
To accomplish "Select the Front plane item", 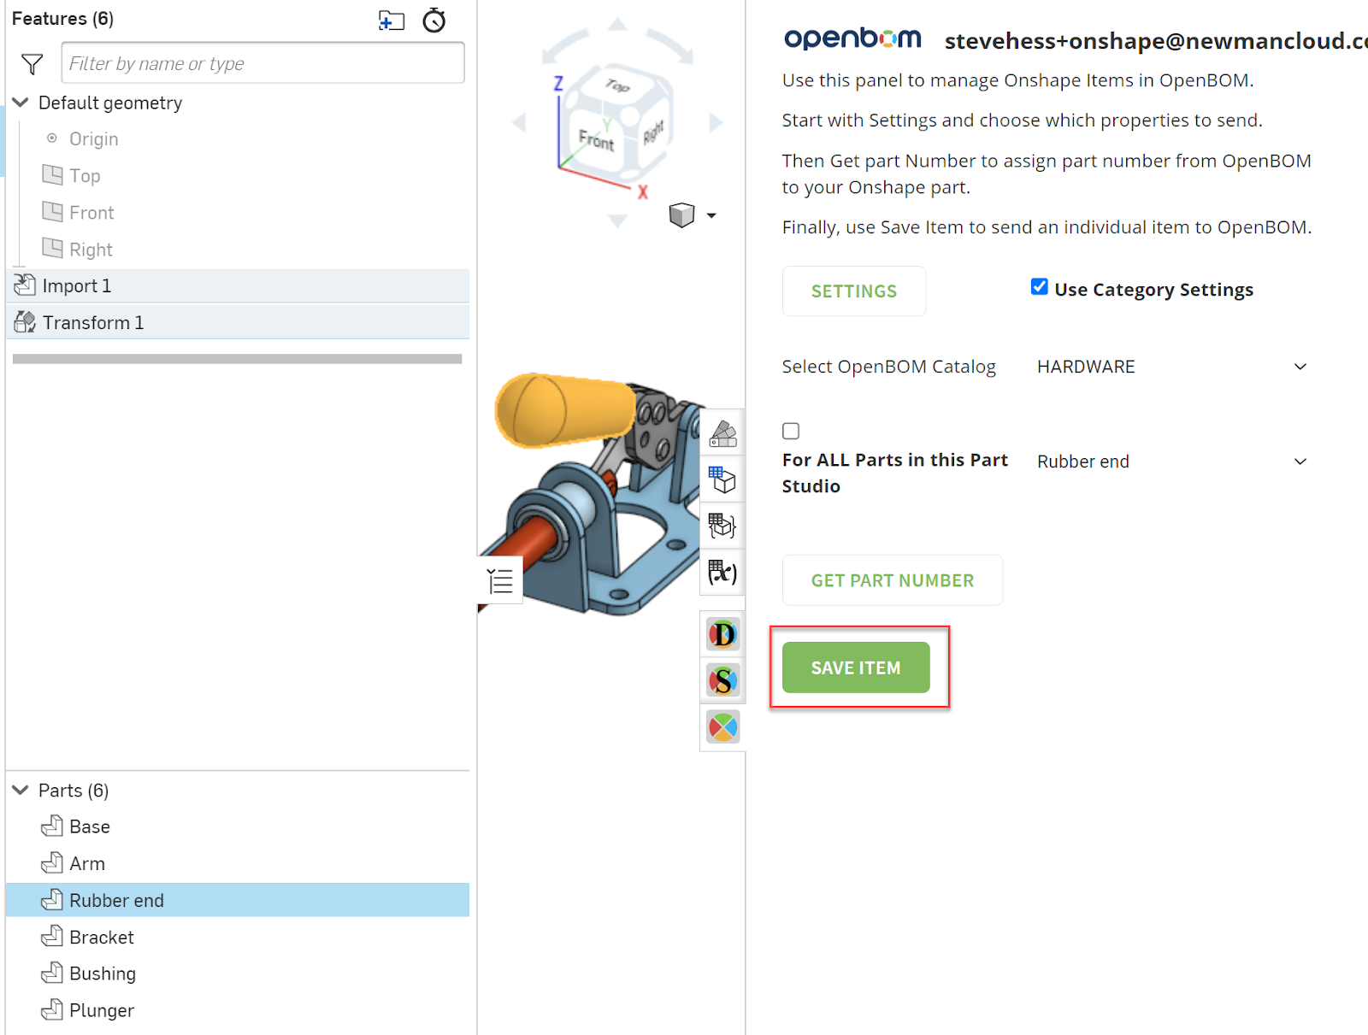I will click(x=91, y=213).
